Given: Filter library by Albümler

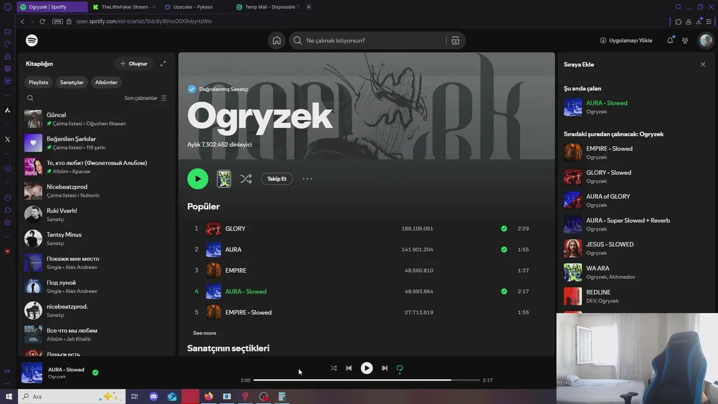Looking at the screenshot, I should click(x=106, y=82).
